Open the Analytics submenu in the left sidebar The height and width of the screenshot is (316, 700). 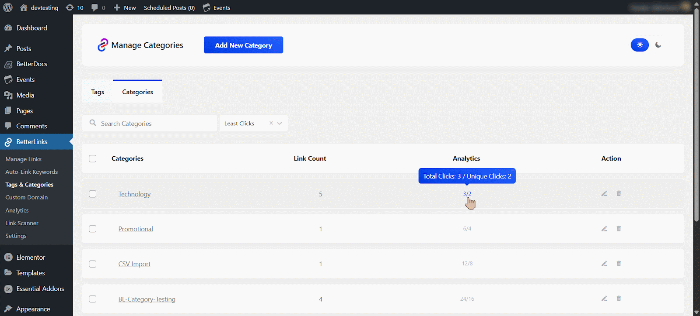click(x=17, y=210)
